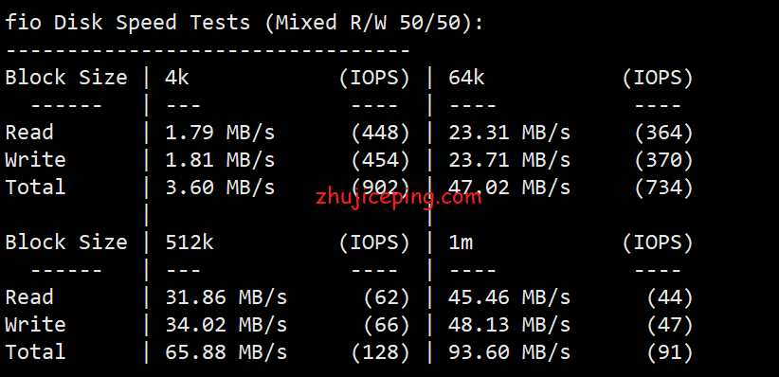779x377 pixels.
Task: Click the 34.02 MB/s 512k write value
Action: tap(226, 324)
